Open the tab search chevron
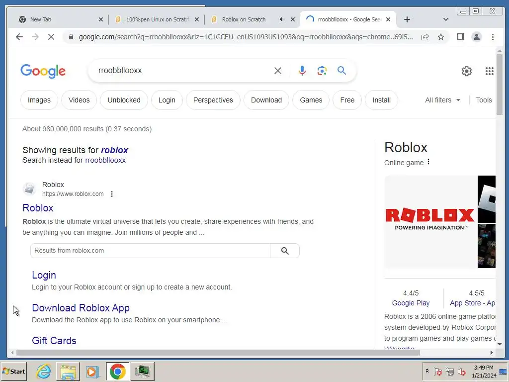Screen dimensions: 509x382 click(x=446, y=19)
